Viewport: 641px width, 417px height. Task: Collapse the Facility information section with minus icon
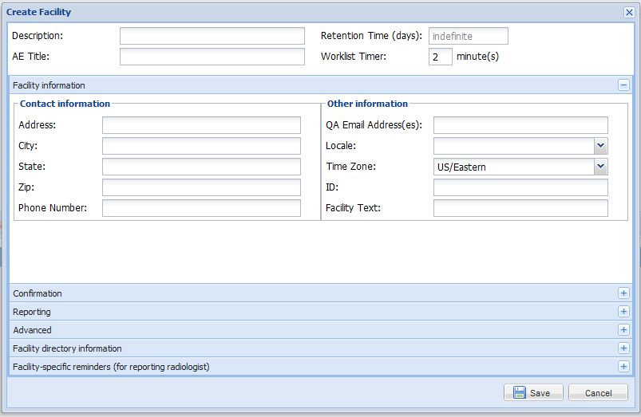623,85
